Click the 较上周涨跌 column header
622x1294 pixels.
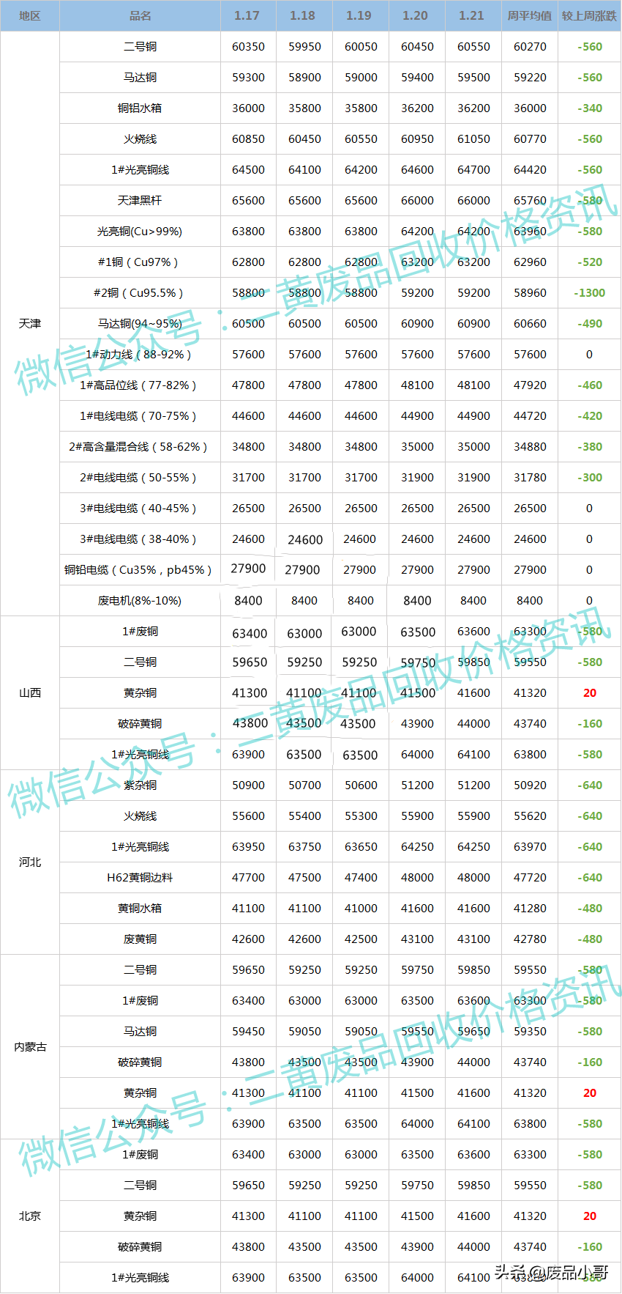click(x=589, y=15)
